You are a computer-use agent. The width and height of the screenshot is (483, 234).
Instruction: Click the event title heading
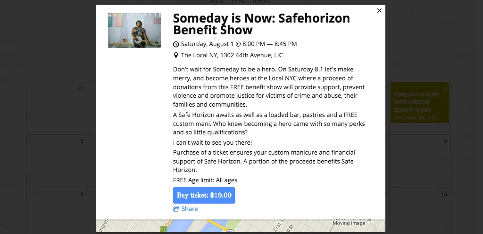[261, 24]
